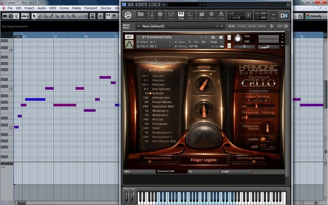This screenshot has width=328, height=205.
Task: Open the Auto-Scroll options arrow in Cubase
Action: (x=28, y=16)
